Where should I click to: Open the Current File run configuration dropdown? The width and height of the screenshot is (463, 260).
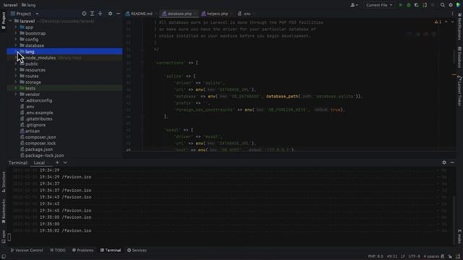coord(379,5)
